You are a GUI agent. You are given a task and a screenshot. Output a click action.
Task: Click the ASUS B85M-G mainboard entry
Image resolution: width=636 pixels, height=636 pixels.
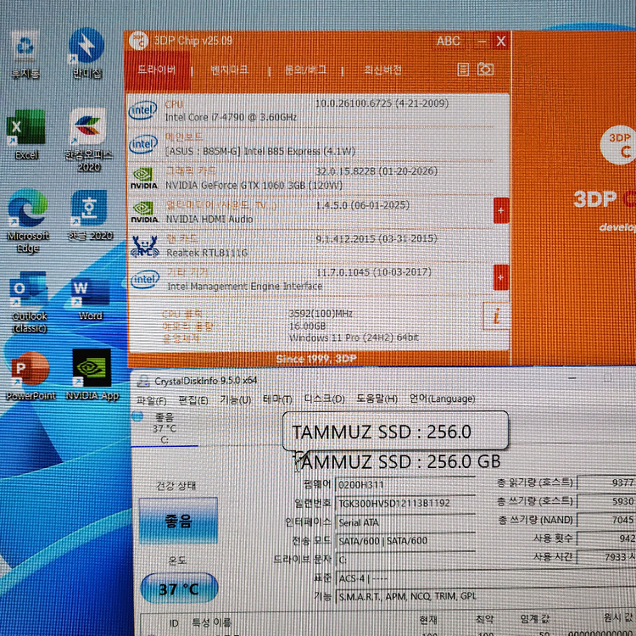(260, 151)
